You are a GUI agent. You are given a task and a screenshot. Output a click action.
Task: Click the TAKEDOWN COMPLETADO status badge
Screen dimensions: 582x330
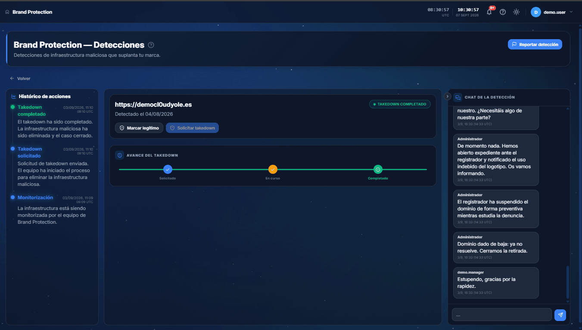click(x=400, y=104)
